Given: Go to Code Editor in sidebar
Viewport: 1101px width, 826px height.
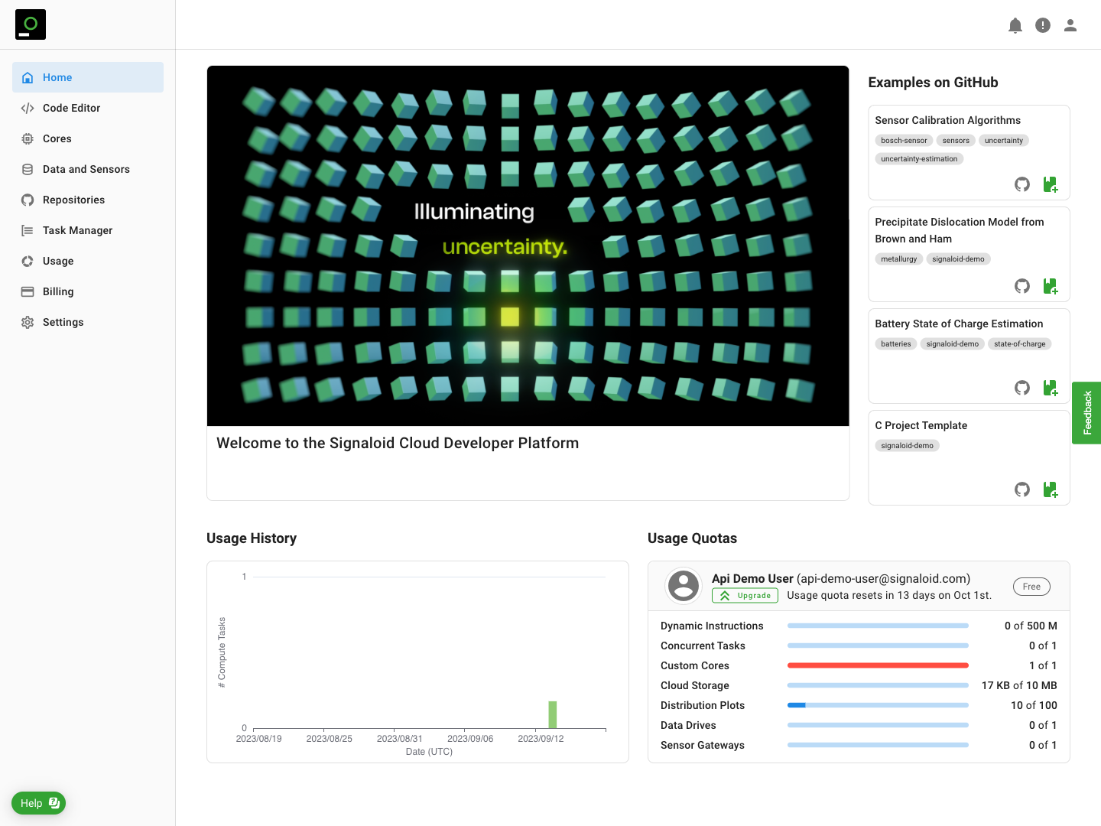Looking at the screenshot, I should click(71, 108).
